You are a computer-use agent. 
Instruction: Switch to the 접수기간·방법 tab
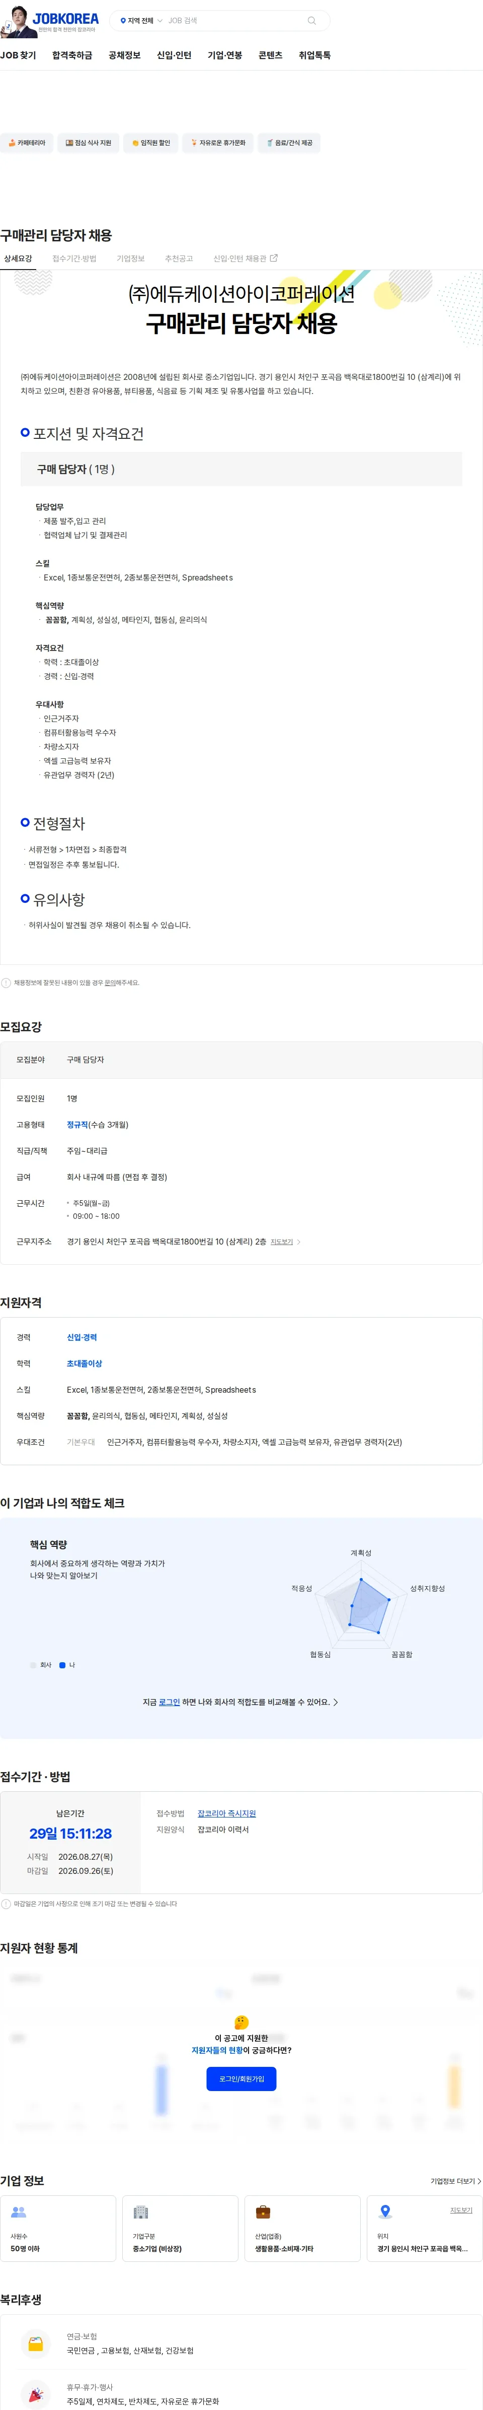pos(74,258)
